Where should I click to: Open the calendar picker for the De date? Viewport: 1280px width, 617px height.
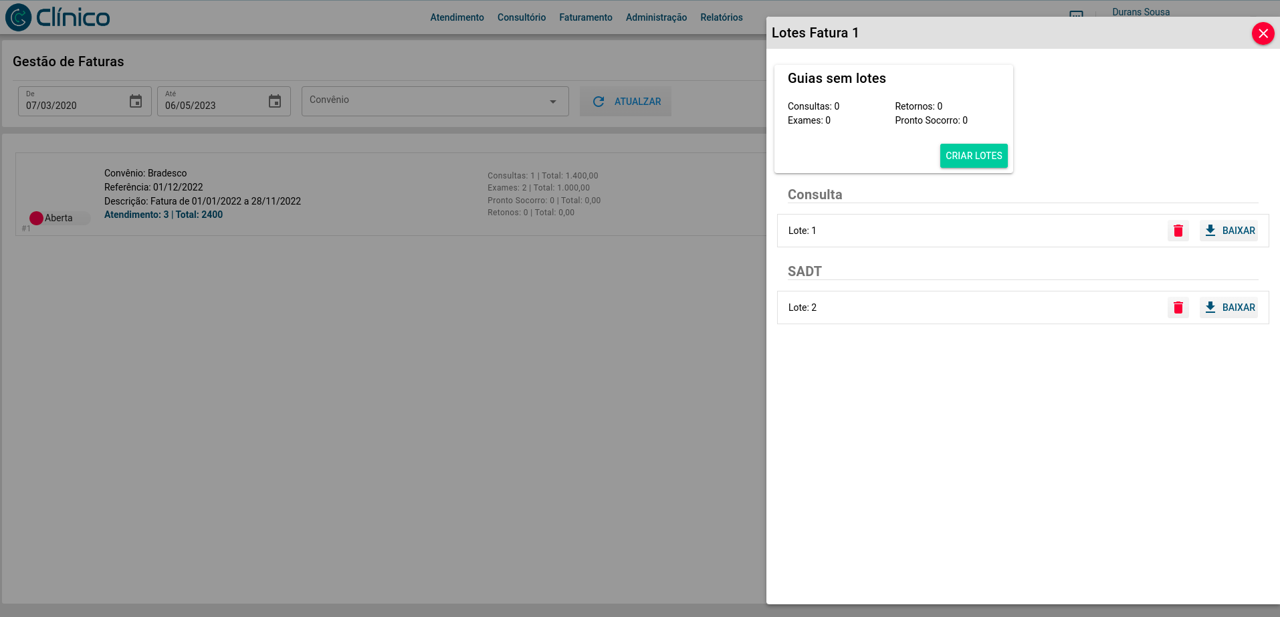[x=136, y=102]
